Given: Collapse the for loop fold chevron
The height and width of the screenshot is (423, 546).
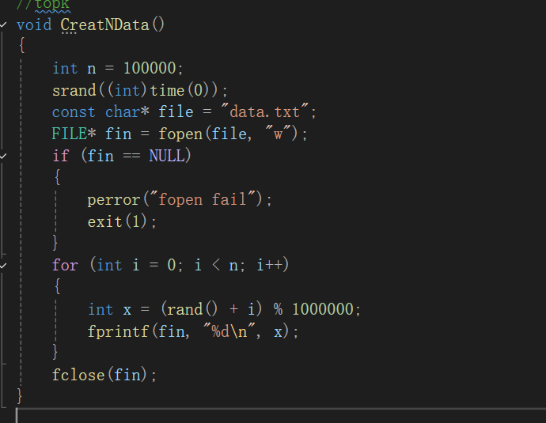Looking at the screenshot, I should tap(3, 266).
